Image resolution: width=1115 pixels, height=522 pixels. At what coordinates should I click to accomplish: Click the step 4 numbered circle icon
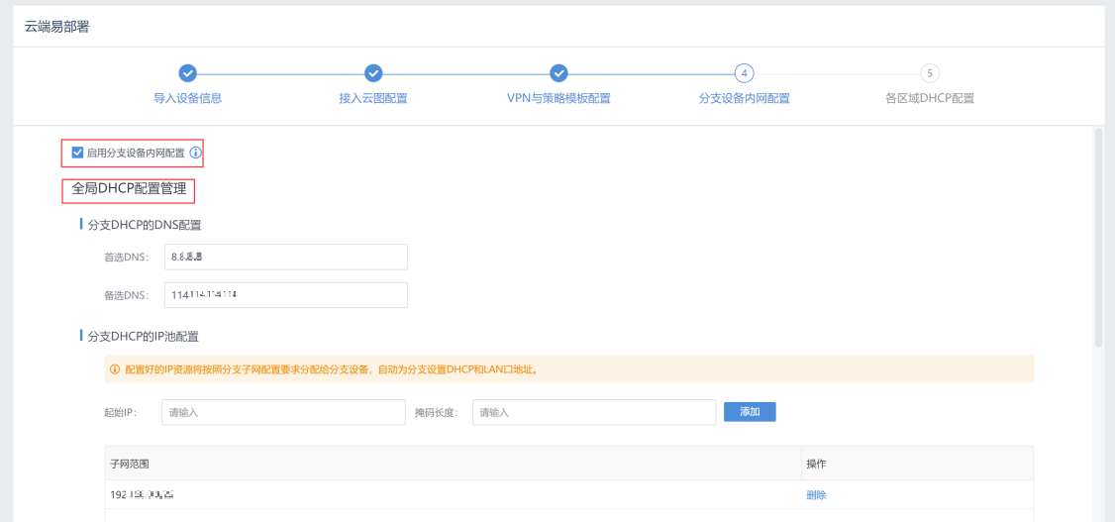[744, 72]
